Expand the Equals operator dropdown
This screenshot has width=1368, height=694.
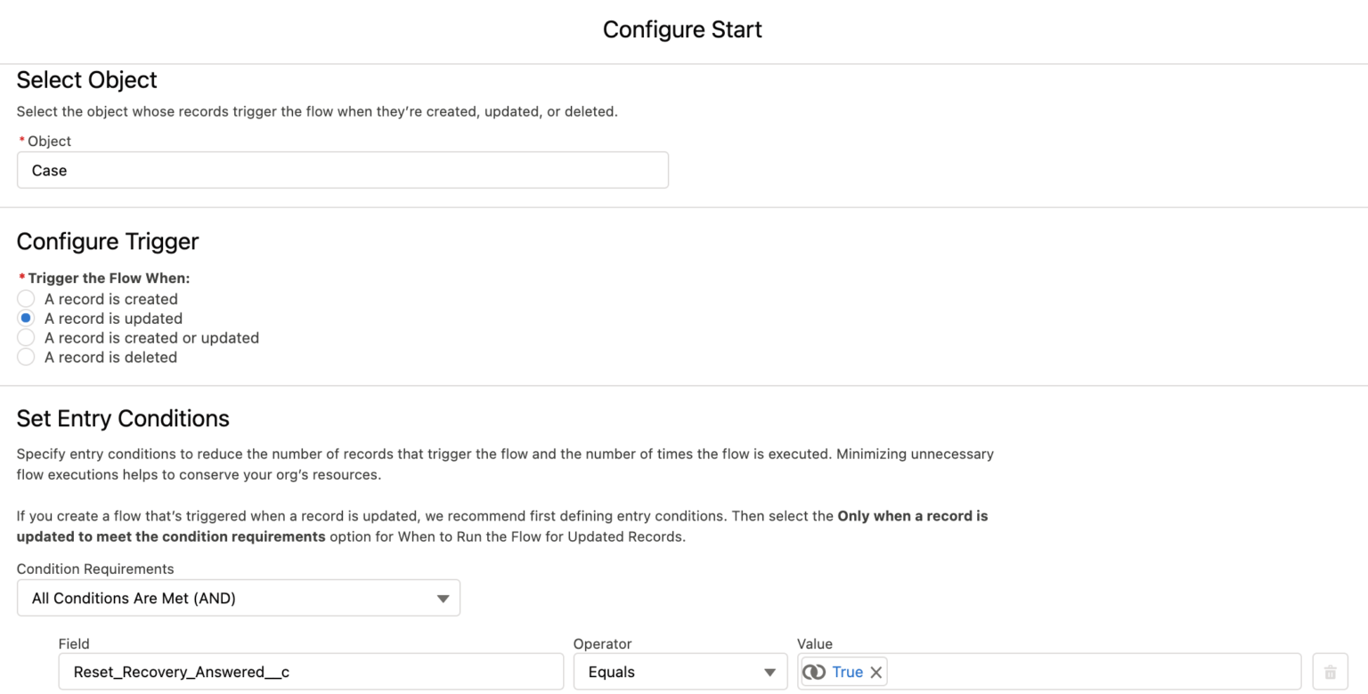point(680,672)
